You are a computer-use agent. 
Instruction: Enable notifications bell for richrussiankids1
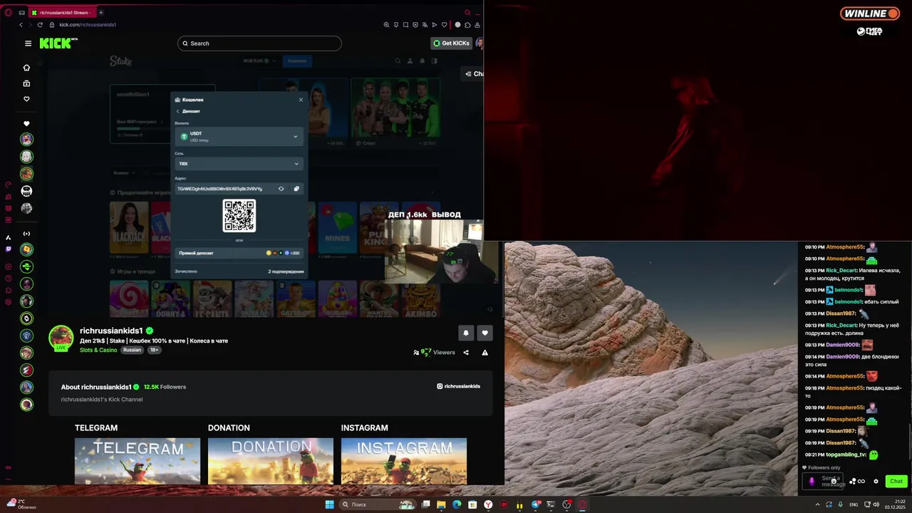click(465, 333)
